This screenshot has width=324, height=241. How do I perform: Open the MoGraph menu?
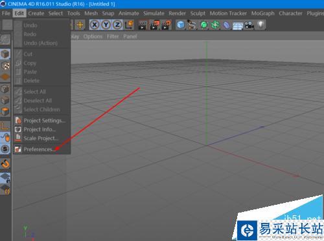point(262,14)
